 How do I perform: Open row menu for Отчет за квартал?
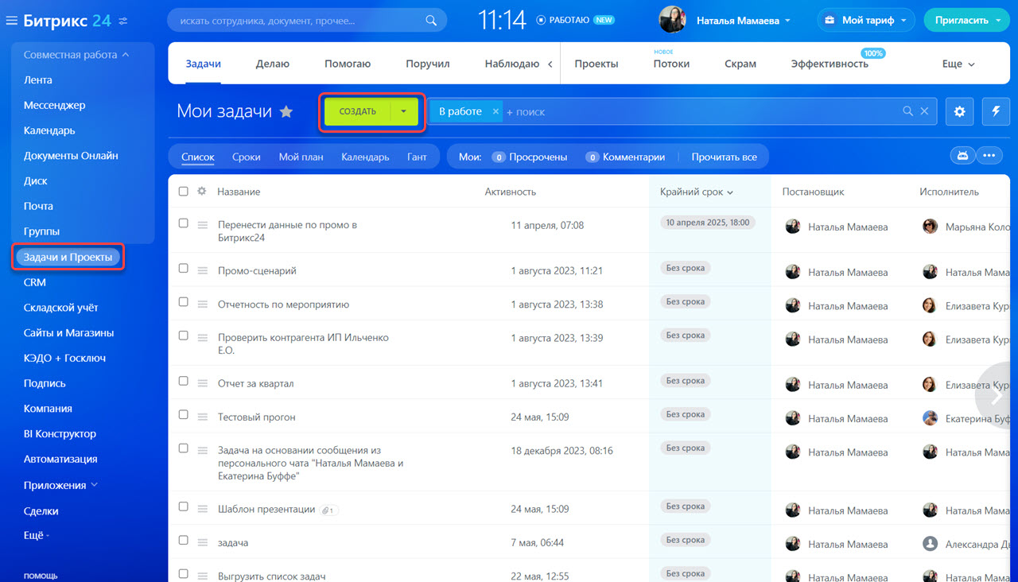coord(202,384)
